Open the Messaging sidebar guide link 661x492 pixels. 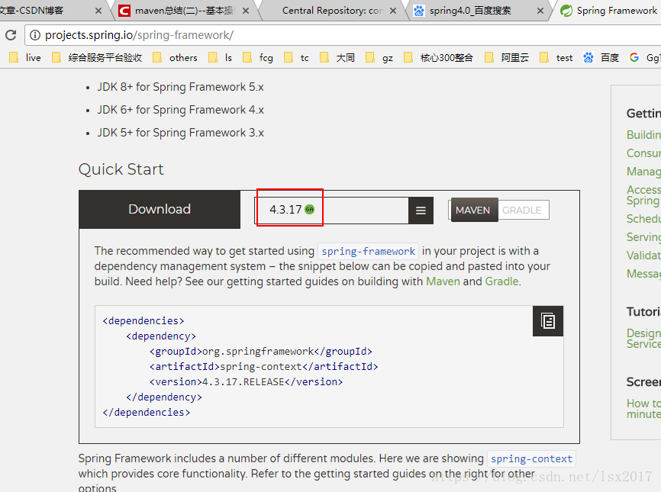643,274
